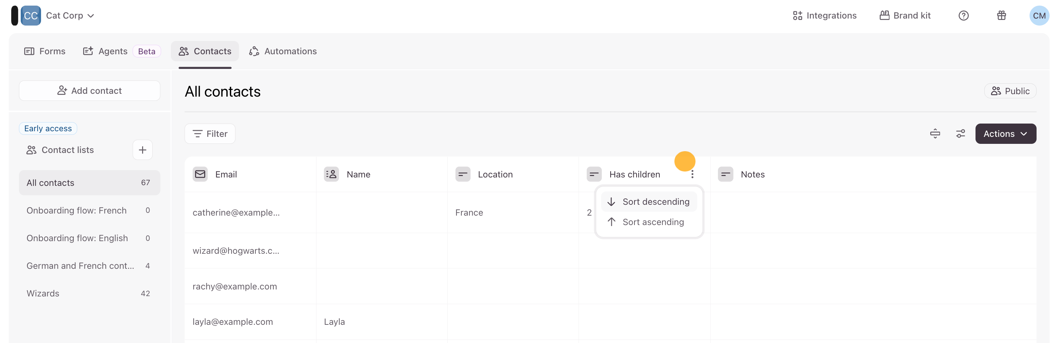Switch to the Forms tab

(x=45, y=51)
